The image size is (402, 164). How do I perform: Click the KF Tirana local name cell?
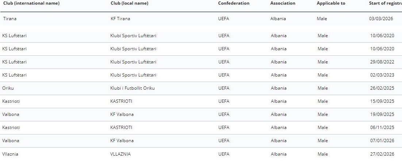[120, 19]
